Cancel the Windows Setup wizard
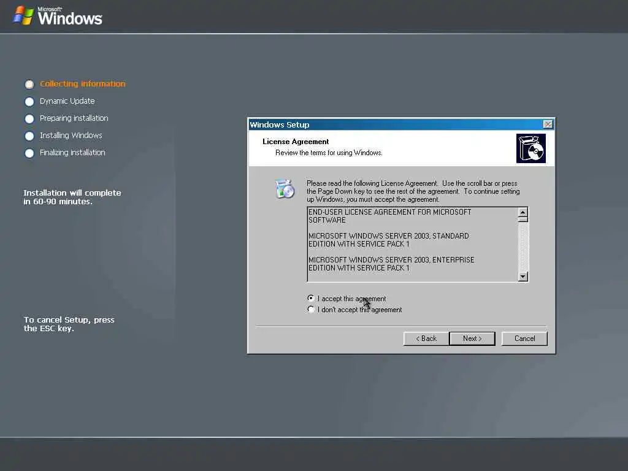 [524, 339]
